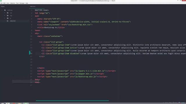The image size is (186, 104).
Task: Click the li "list-group-item disabled" line
Action: 114,53
